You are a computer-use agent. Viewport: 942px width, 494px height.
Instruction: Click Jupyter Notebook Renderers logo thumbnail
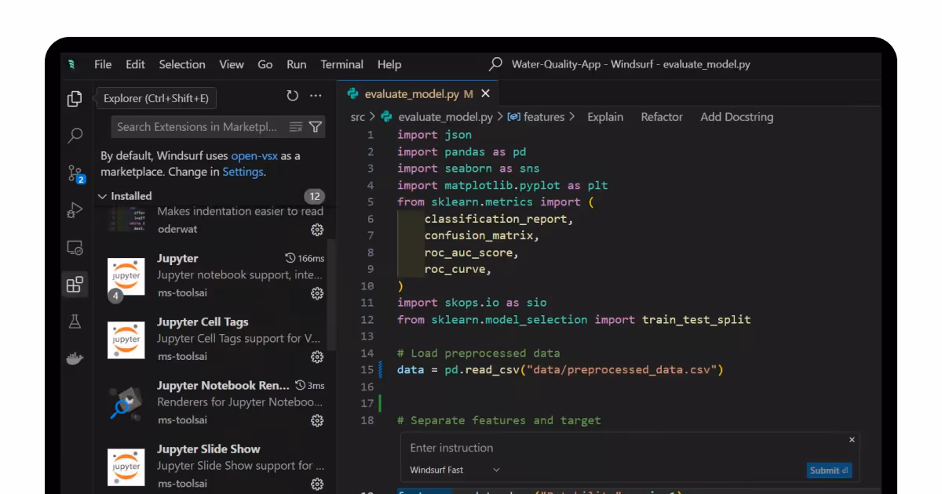coord(126,404)
